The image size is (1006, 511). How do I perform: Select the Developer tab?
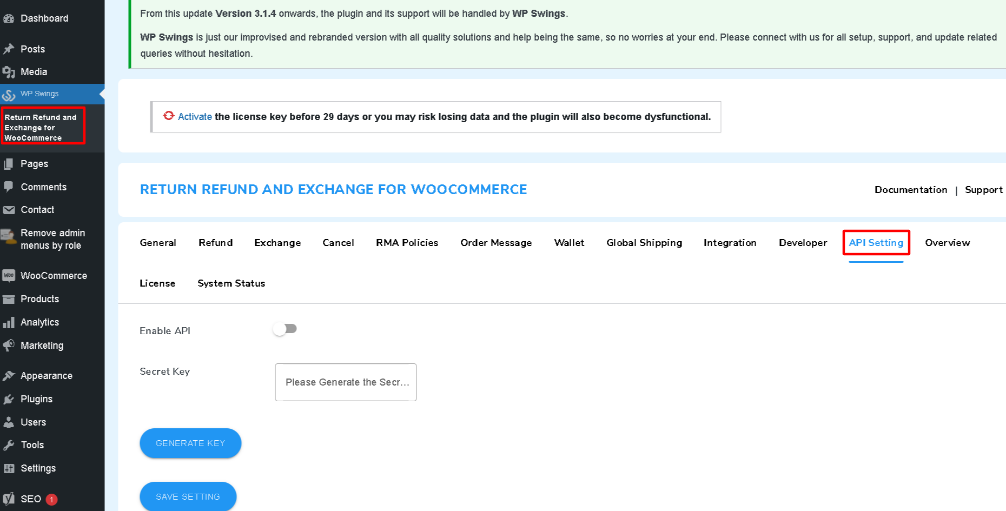(803, 243)
